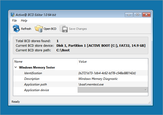Click the Open BCD label in toolbar
163x115 pixels.
[x=50, y=29]
